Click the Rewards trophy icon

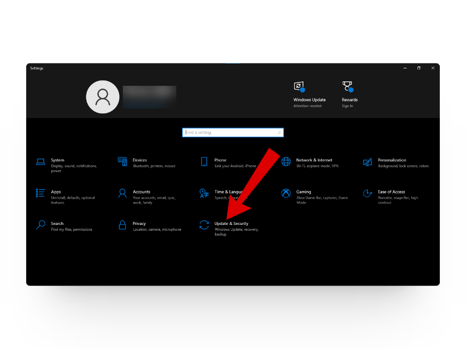[x=348, y=87]
